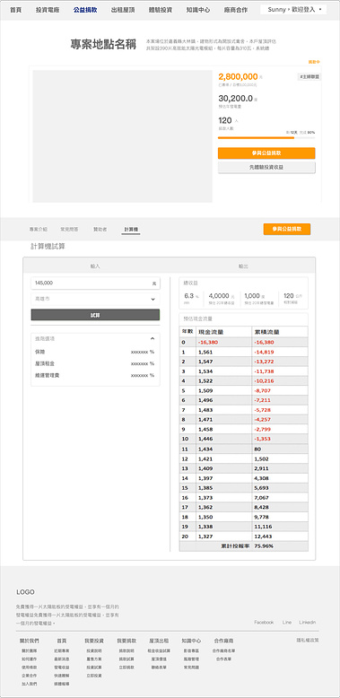Open 體驗投資 navigation item
The width and height of the screenshot is (340, 698).
[161, 10]
